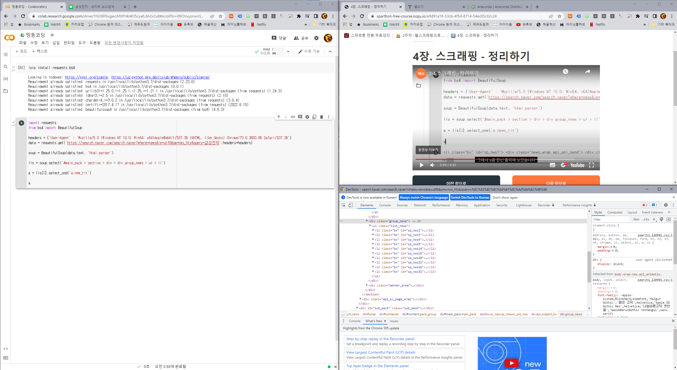677x370 pixels.
Task: Select element inspector tool in DevTools
Action: tap(344, 205)
